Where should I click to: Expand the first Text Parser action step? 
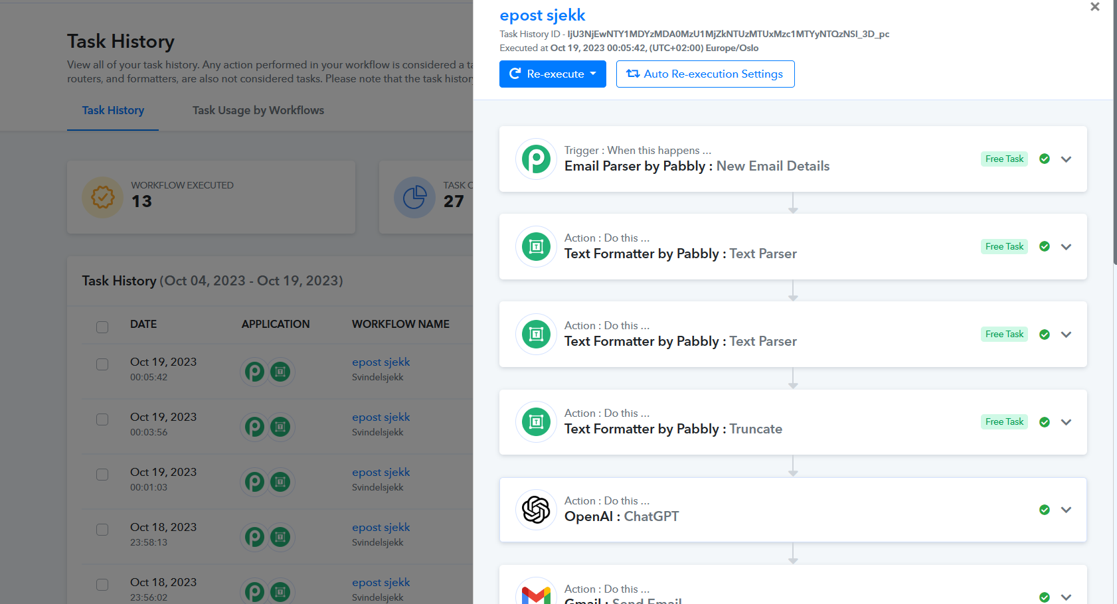click(1067, 247)
